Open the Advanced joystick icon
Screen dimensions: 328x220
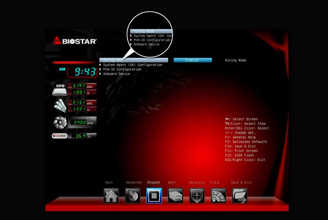pos(133,195)
